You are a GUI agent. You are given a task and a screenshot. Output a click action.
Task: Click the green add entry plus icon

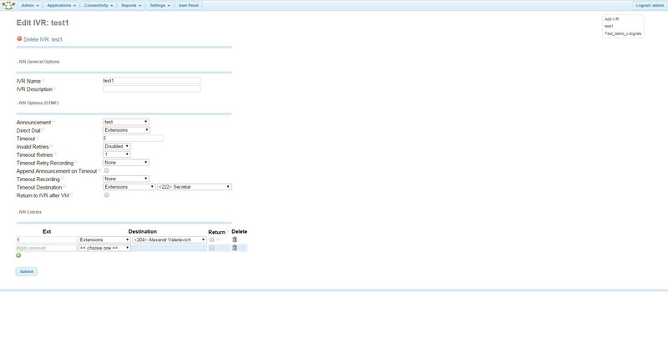pyautogui.click(x=18, y=255)
